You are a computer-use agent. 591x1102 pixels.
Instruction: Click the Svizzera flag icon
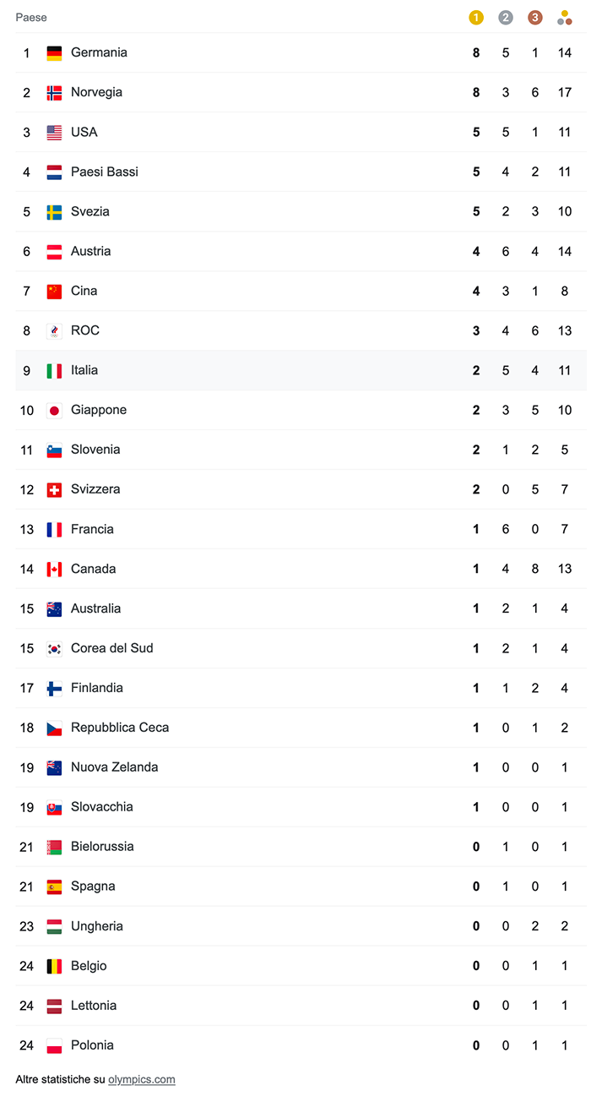(x=54, y=489)
